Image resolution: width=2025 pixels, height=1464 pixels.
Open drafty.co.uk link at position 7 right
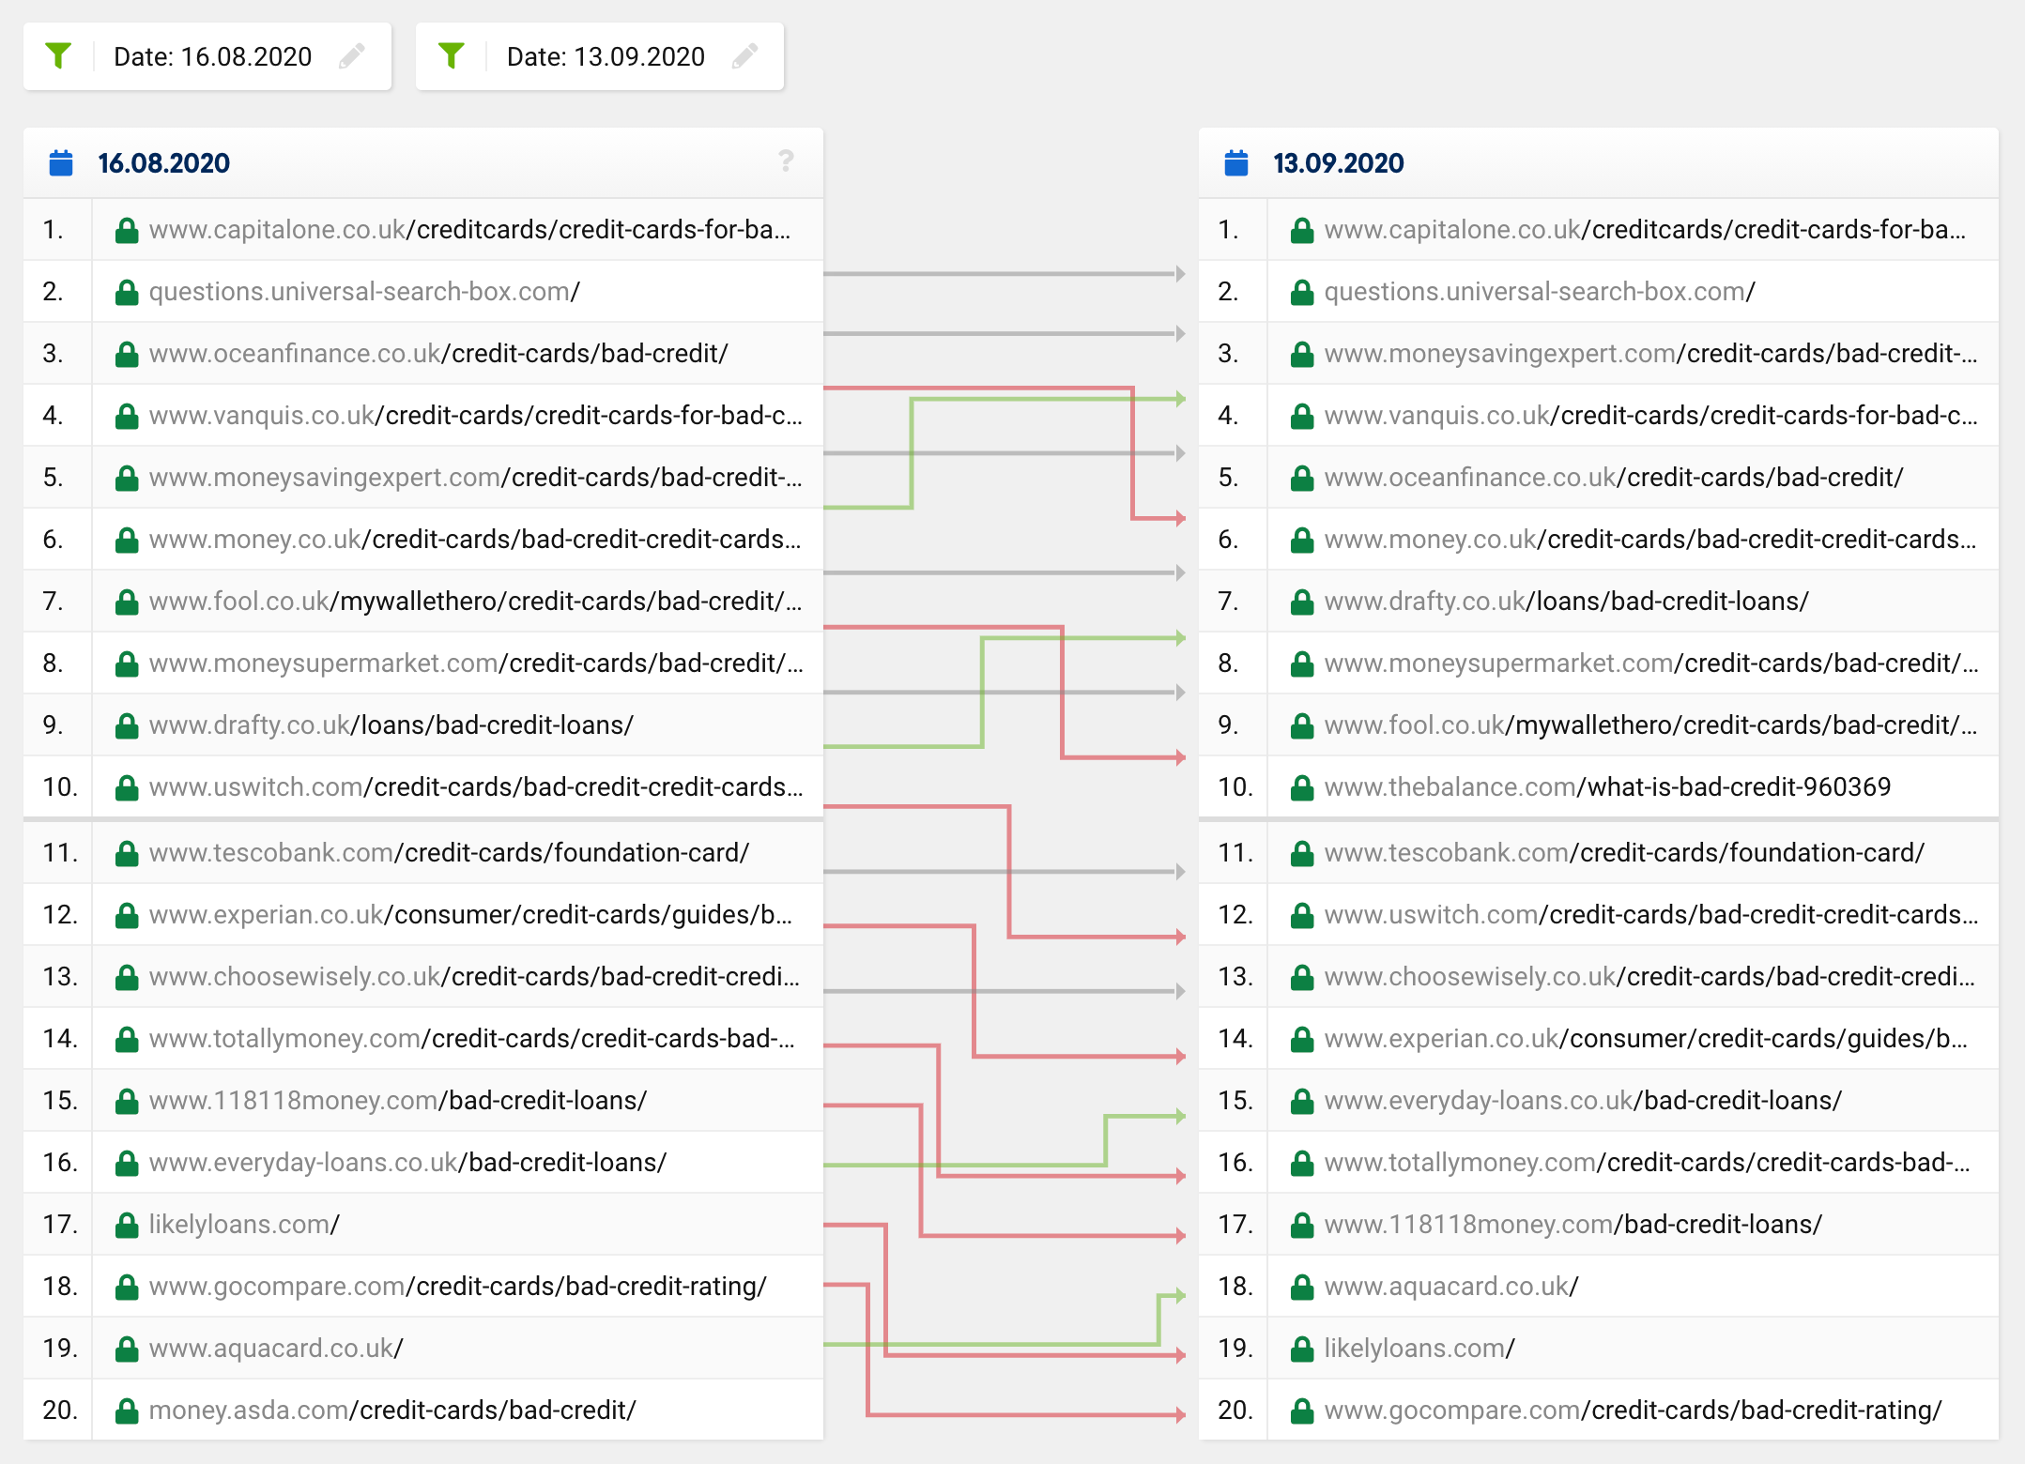[x=1567, y=602]
